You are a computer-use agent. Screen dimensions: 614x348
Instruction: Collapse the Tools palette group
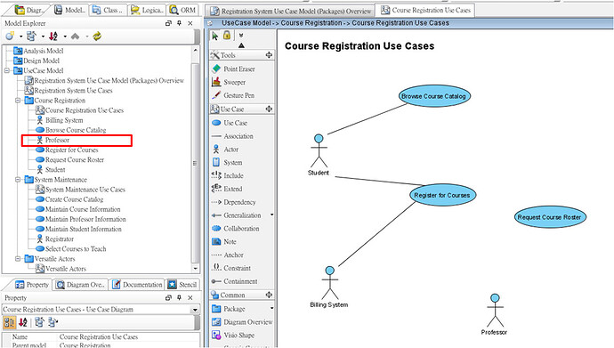[269, 55]
